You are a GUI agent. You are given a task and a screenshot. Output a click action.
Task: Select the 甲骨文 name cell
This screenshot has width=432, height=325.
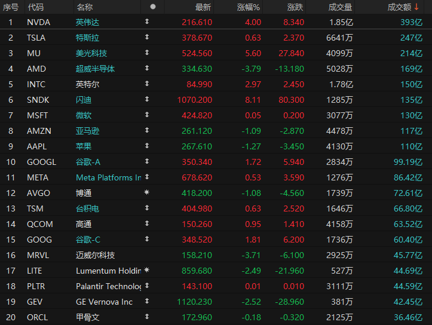point(87,318)
